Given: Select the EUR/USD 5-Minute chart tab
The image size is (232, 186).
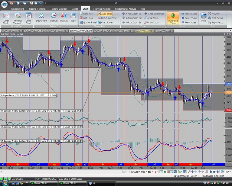Looking at the screenshot, I should pos(34,31).
